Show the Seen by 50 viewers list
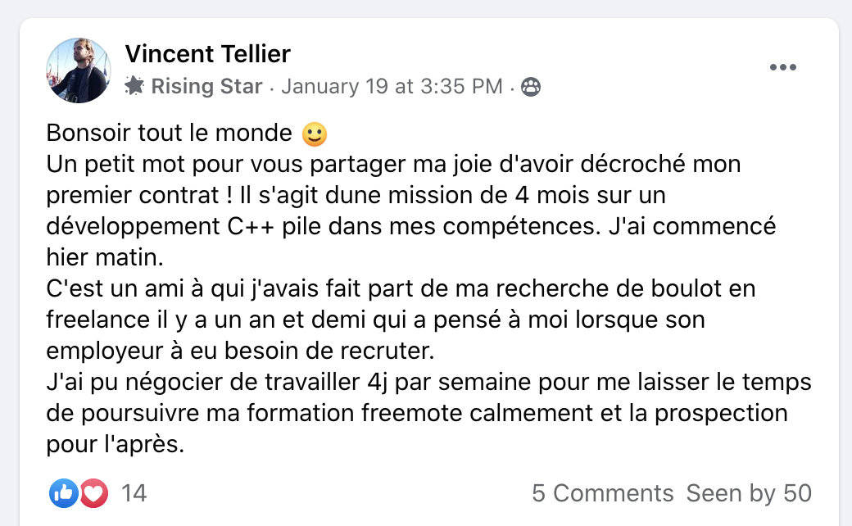852x526 pixels. click(x=749, y=493)
